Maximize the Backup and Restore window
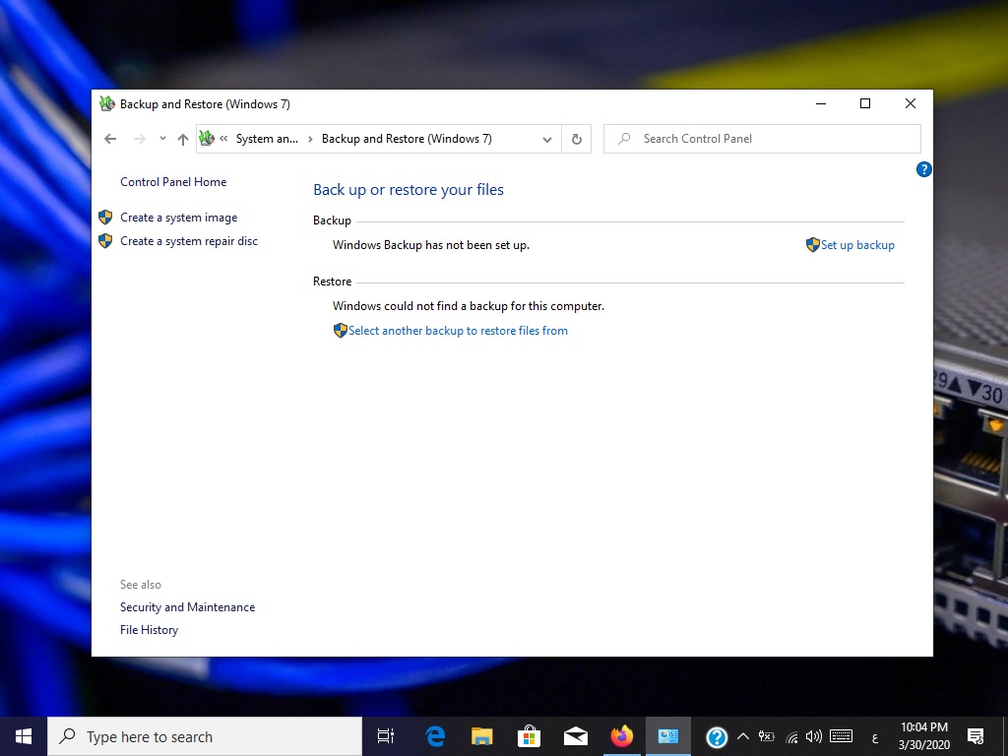 click(x=865, y=103)
